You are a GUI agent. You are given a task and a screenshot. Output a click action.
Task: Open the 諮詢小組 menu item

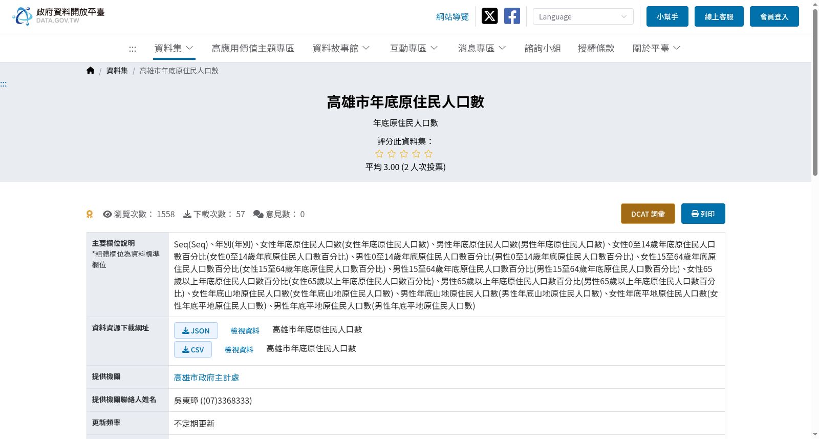coord(543,48)
